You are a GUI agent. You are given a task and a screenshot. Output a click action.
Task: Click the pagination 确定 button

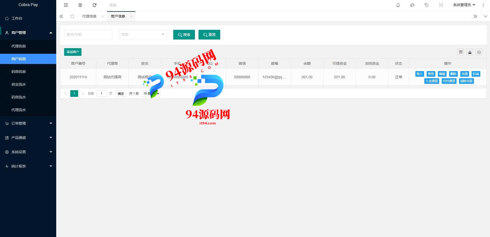click(x=121, y=94)
